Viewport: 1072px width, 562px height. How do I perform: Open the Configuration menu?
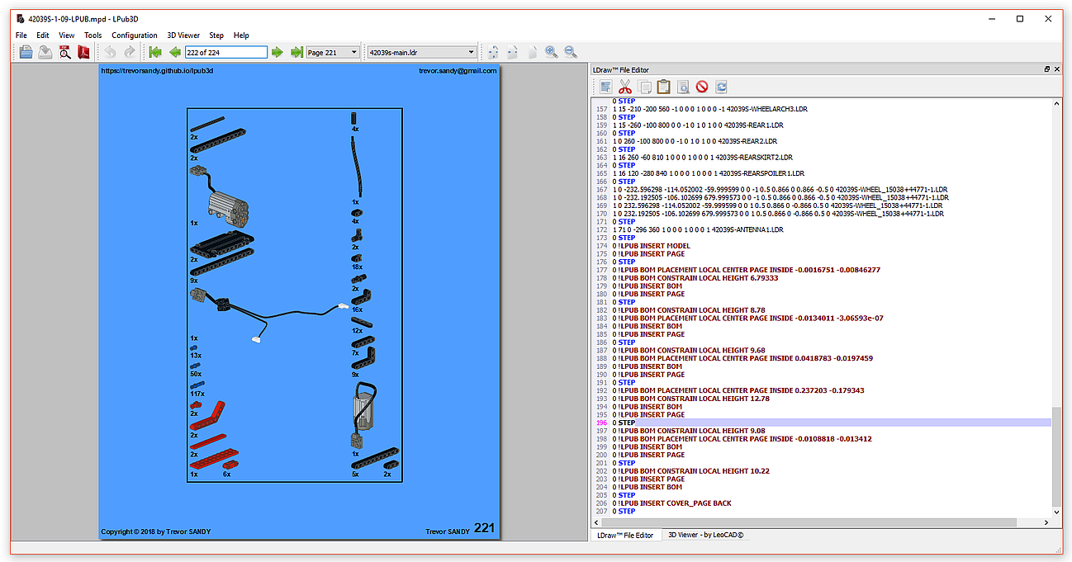pos(135,35)
